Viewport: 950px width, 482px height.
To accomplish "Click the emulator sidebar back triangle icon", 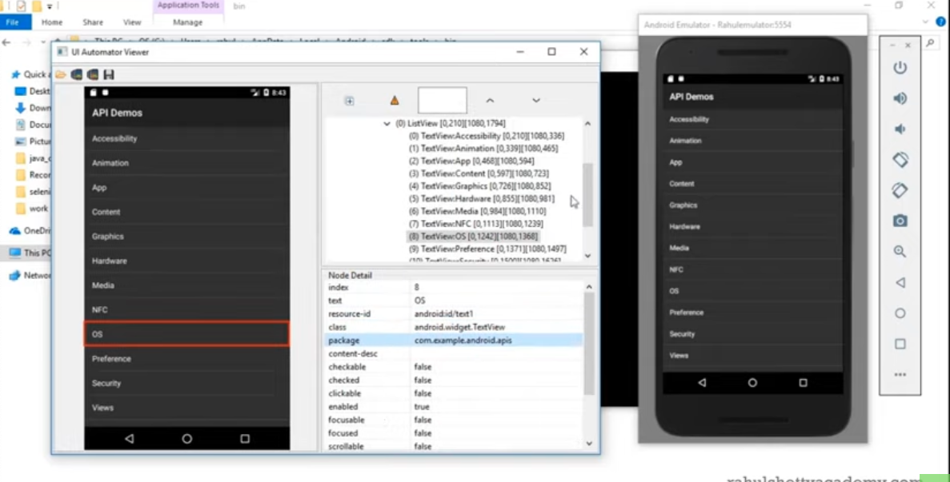I will coord(900,282).
